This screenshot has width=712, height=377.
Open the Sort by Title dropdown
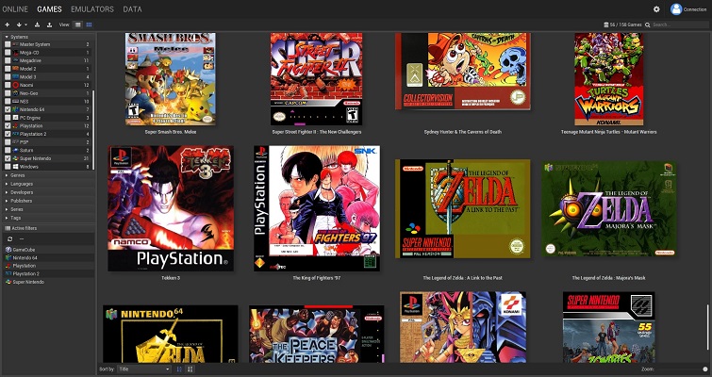(x=144, y=369)
